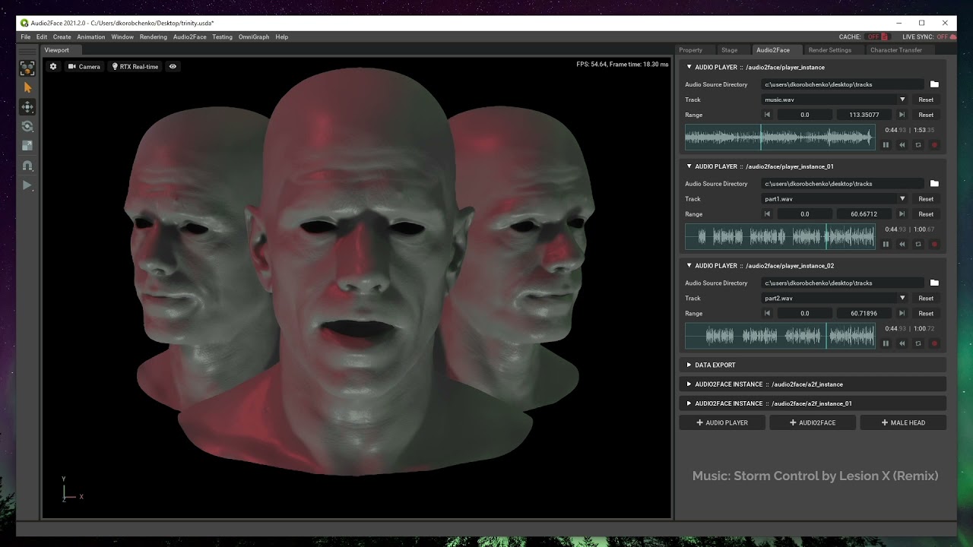Screen dimensions: 973x547
Task: Open the Audio2Face menu in menu bar
Action: point(189,36)
